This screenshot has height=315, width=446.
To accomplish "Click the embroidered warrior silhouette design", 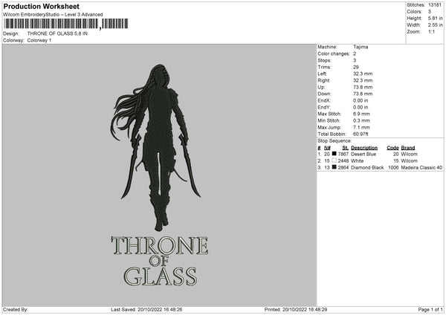I will 155,148.
